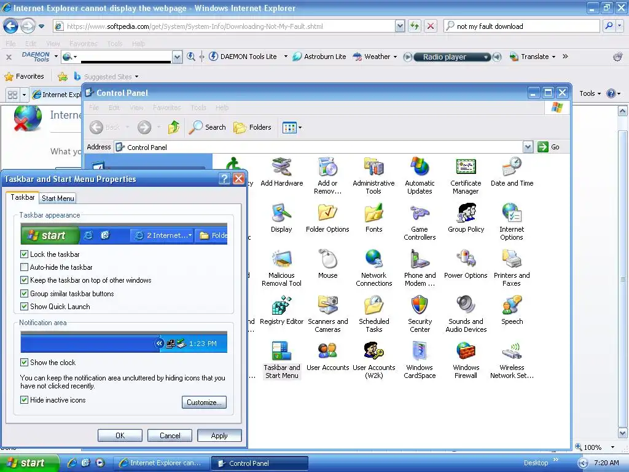The image size is (629, 472).
Task: Open Registry Editor icon
Action: [x=281, y=310]
